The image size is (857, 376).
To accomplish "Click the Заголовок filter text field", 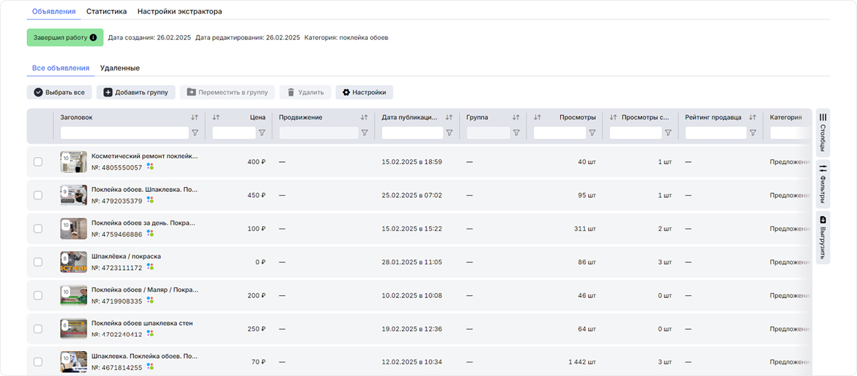I will (124, 132).
